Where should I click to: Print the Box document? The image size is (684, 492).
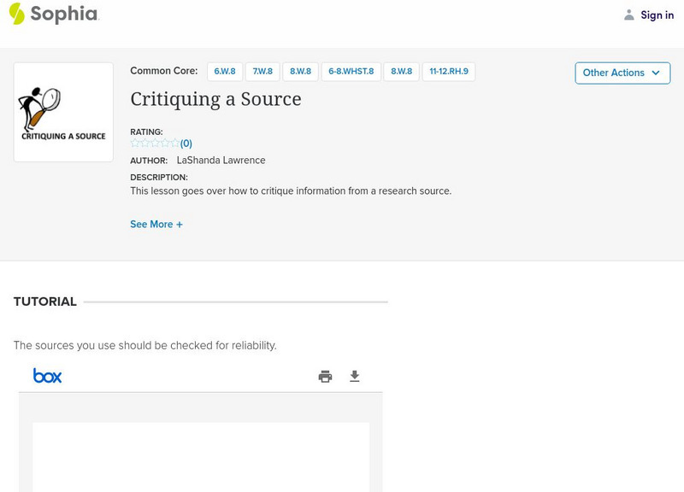tap(325, 377)
